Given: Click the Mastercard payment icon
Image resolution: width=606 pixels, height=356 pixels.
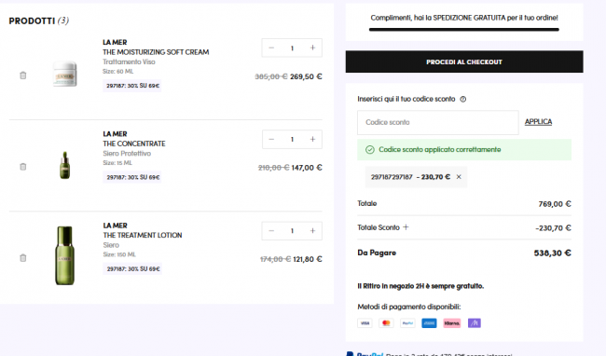Looking at the screenshot, I should pos(386,323).
